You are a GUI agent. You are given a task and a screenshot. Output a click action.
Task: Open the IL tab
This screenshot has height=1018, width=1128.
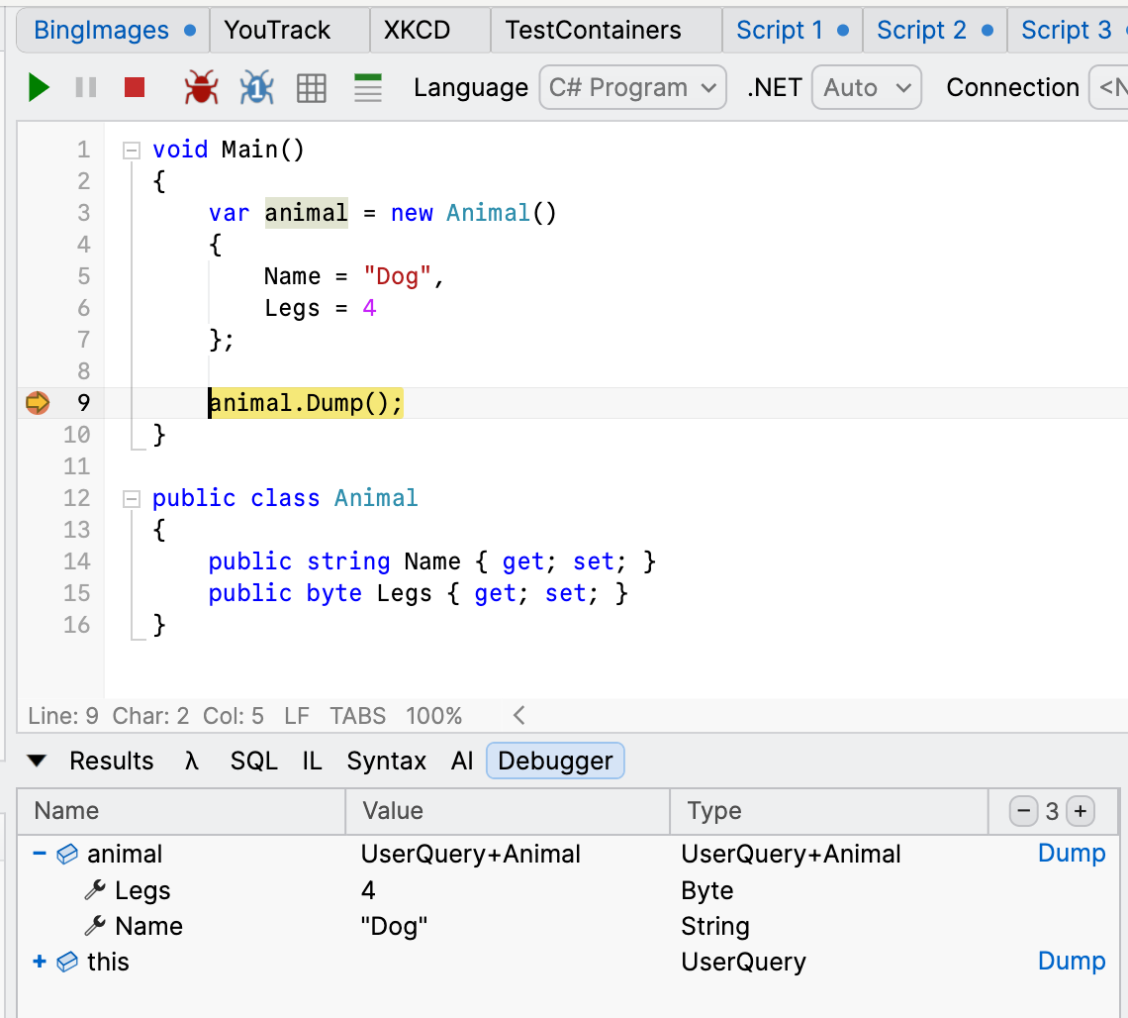click(x=313, y=761)
